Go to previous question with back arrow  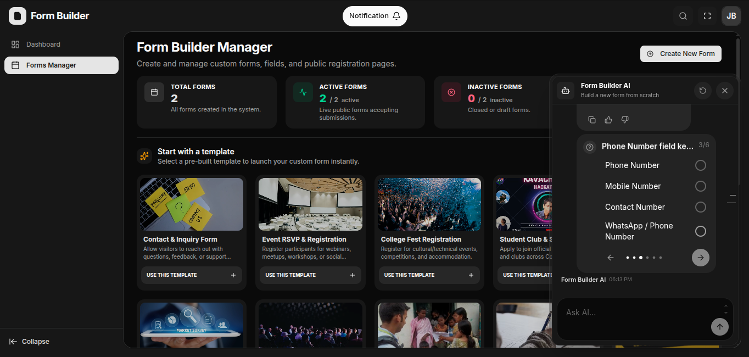coord(611,258)
